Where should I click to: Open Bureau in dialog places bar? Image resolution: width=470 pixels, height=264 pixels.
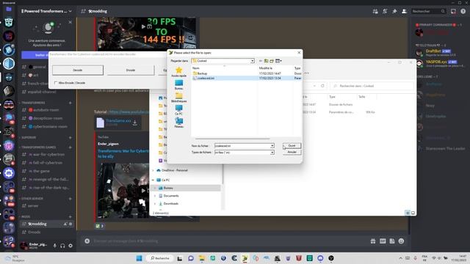point(178,85)
